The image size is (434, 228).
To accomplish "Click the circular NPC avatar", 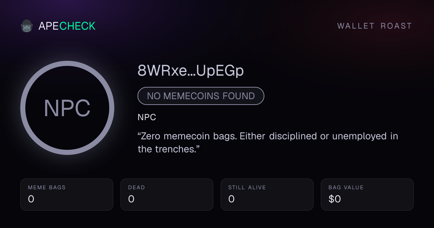I will [x=67, y=108].
